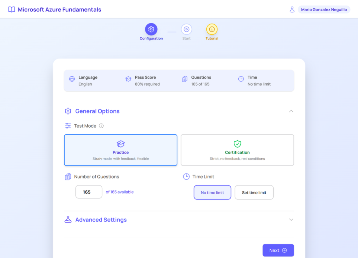Click the user profile icon
Viewport: 358px width, 258px height.
pyautogui.click(x=292, y=9)
